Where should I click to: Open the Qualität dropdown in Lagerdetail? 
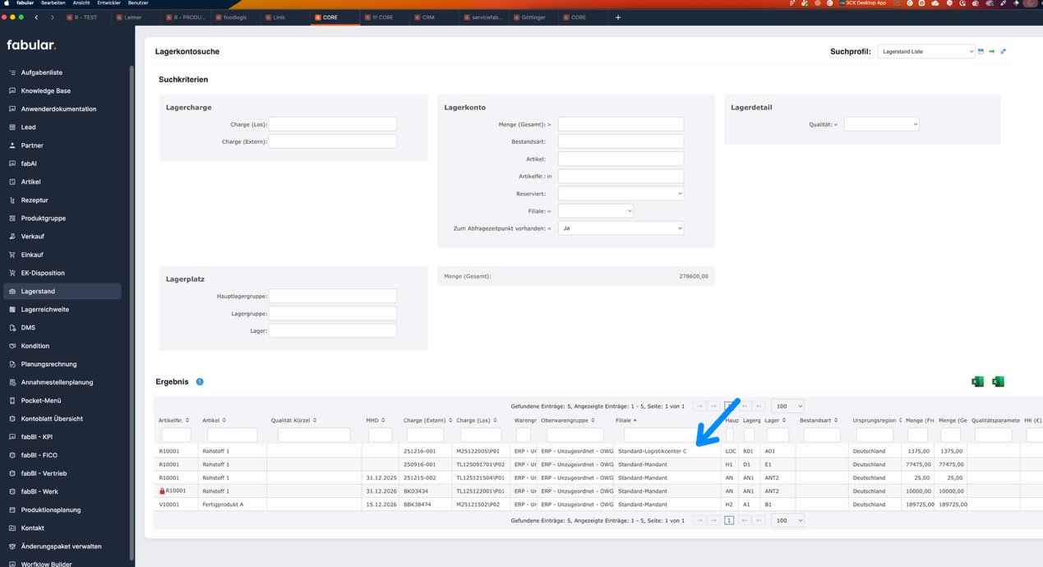[881, 125]
